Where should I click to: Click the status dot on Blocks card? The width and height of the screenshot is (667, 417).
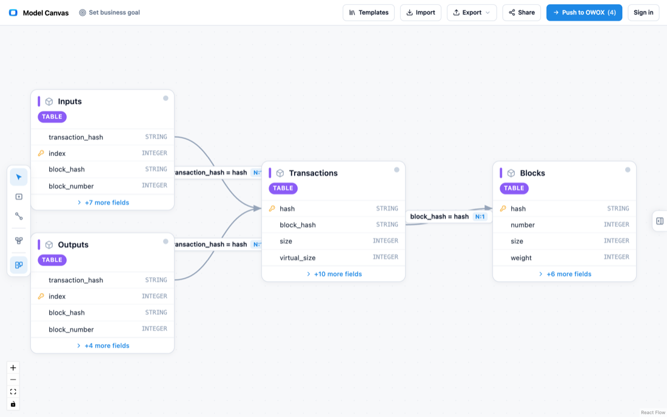click(x=628, y=170)
